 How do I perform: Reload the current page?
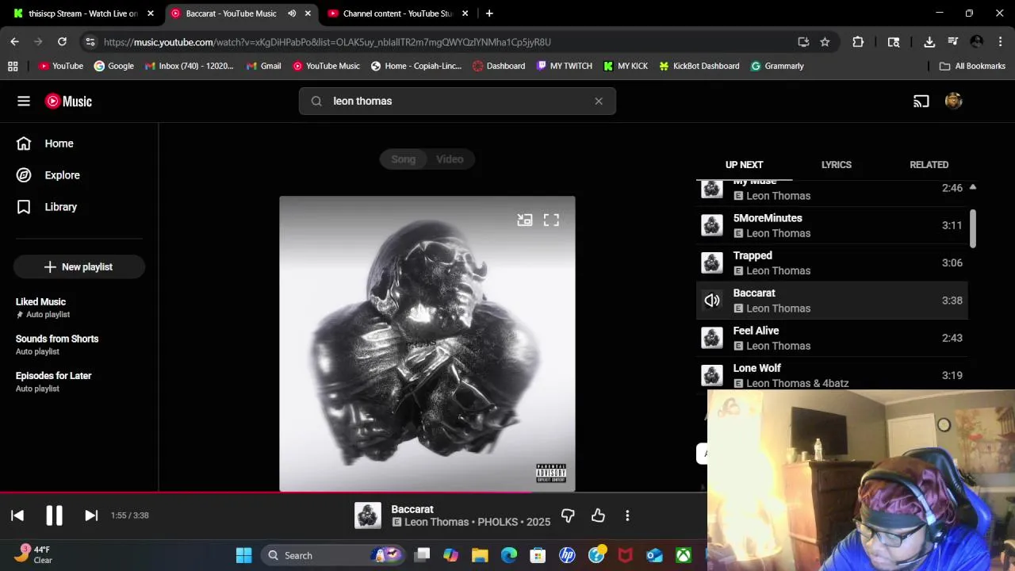62,42
